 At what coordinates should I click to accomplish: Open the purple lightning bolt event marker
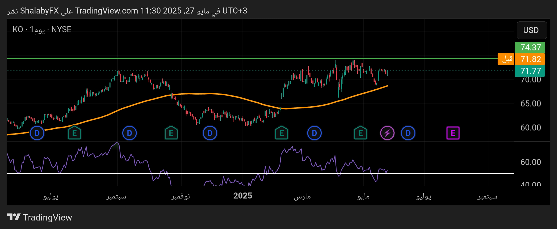(x=387, y=133)
